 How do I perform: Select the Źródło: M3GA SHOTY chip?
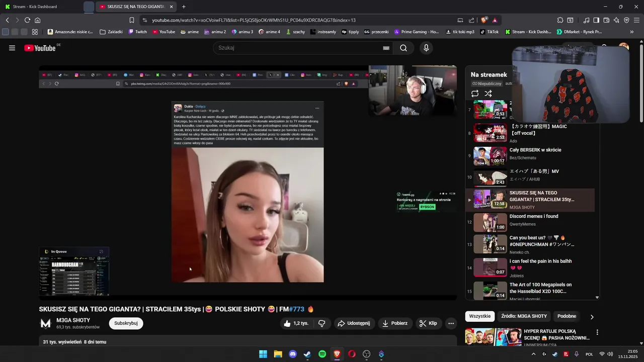tap(524, 316)
